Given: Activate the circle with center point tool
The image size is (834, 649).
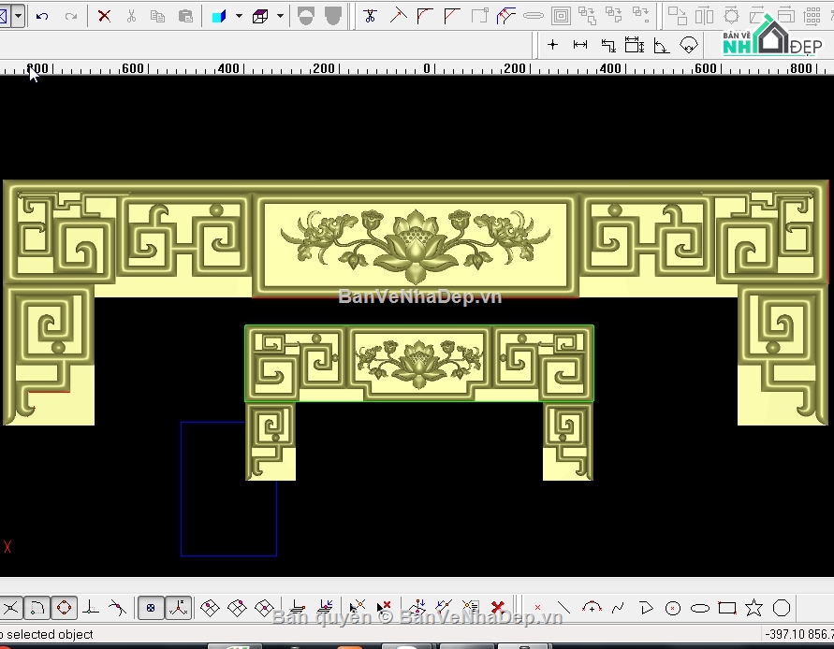Looking at the screenshot, I should click(x=672, y=609).
